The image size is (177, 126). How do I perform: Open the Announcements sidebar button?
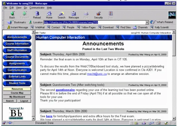click(x=17, y=37)
